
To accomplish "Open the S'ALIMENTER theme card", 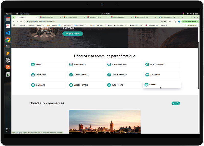I will pyautogui.click(x=48, y=75).
